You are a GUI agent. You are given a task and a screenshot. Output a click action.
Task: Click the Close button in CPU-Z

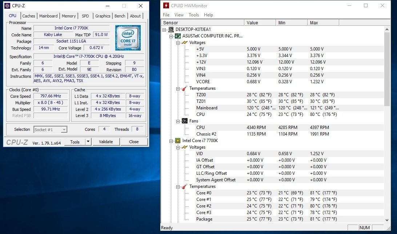[x=134, y=142]
